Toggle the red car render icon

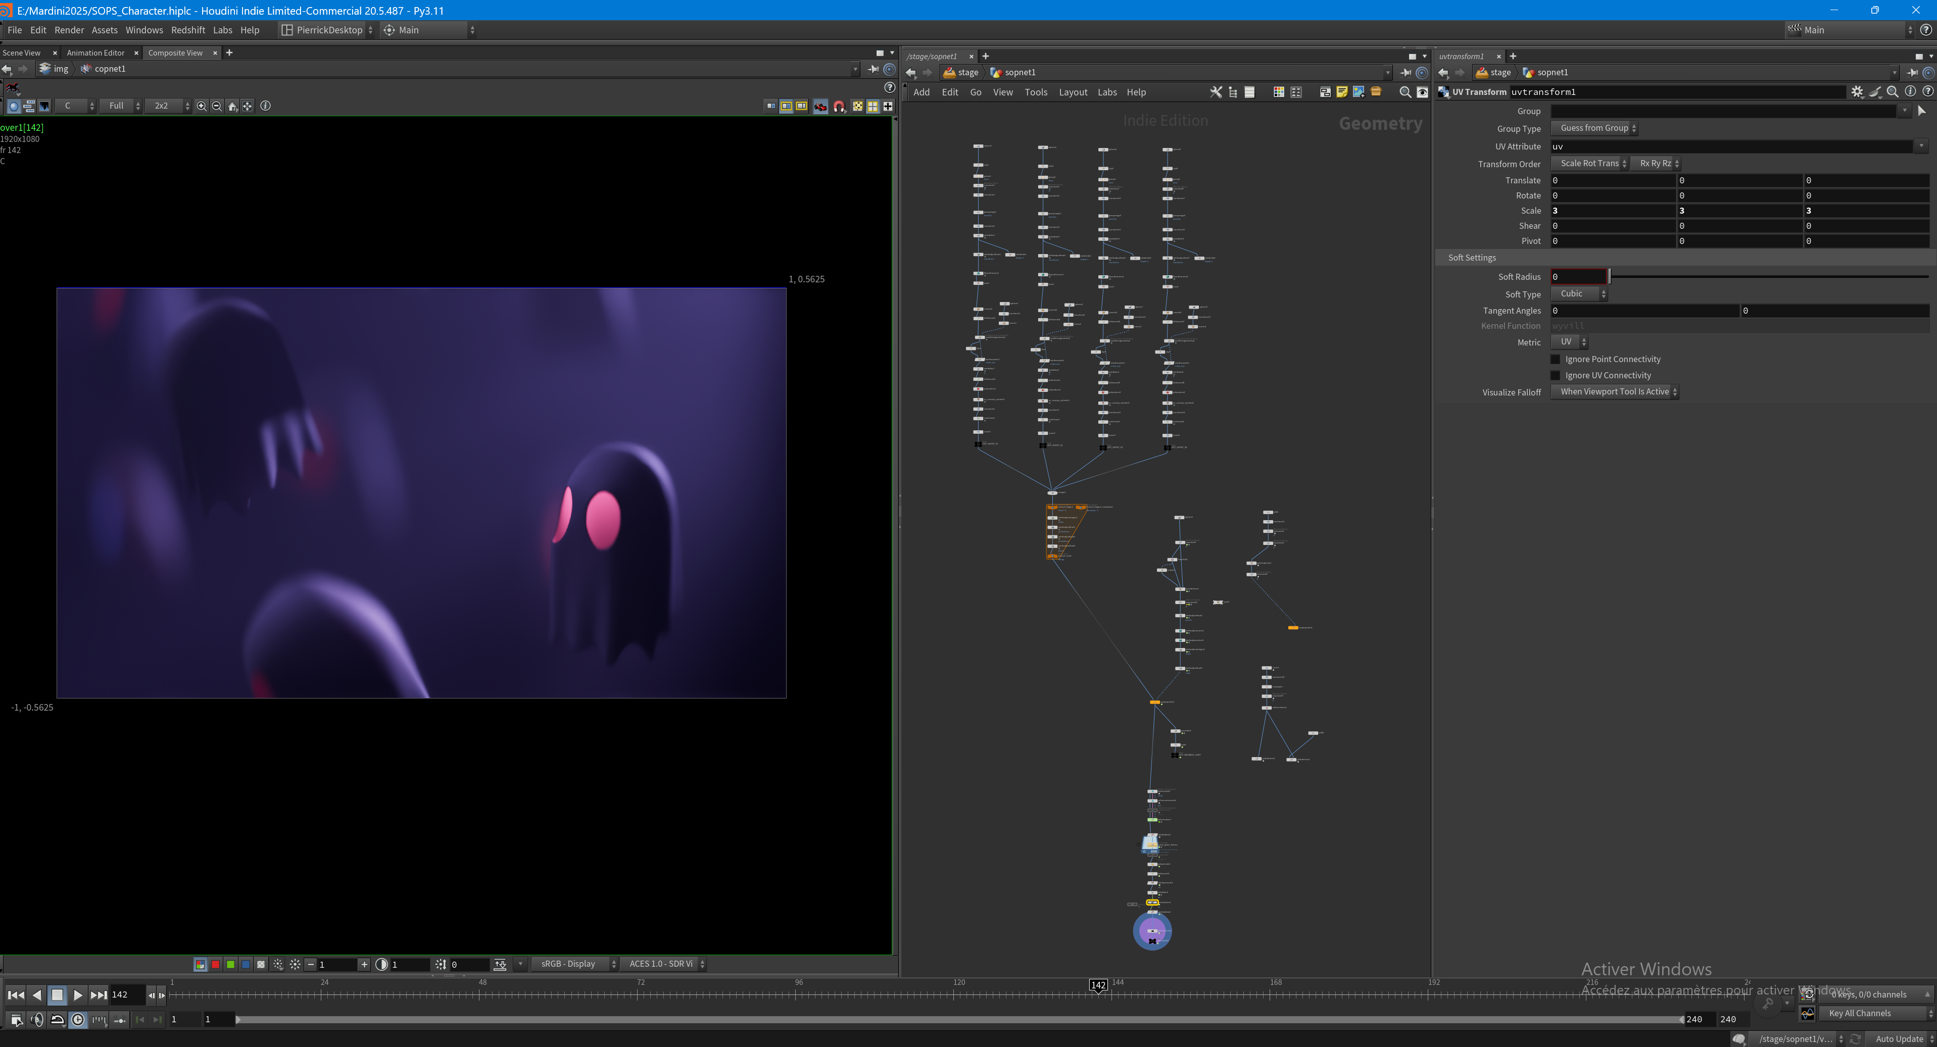[x=820, y=106]
